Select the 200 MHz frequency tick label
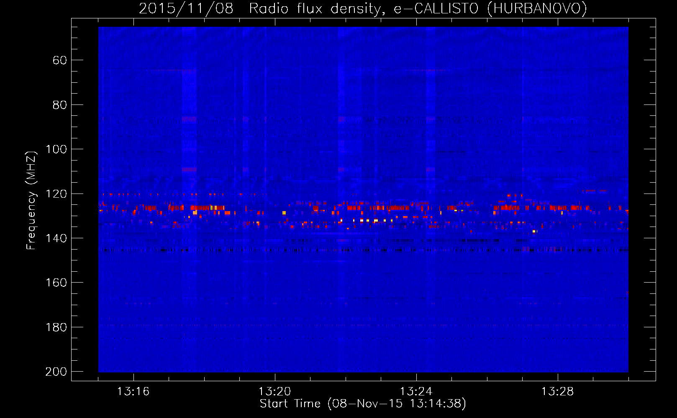 [56, 372]
